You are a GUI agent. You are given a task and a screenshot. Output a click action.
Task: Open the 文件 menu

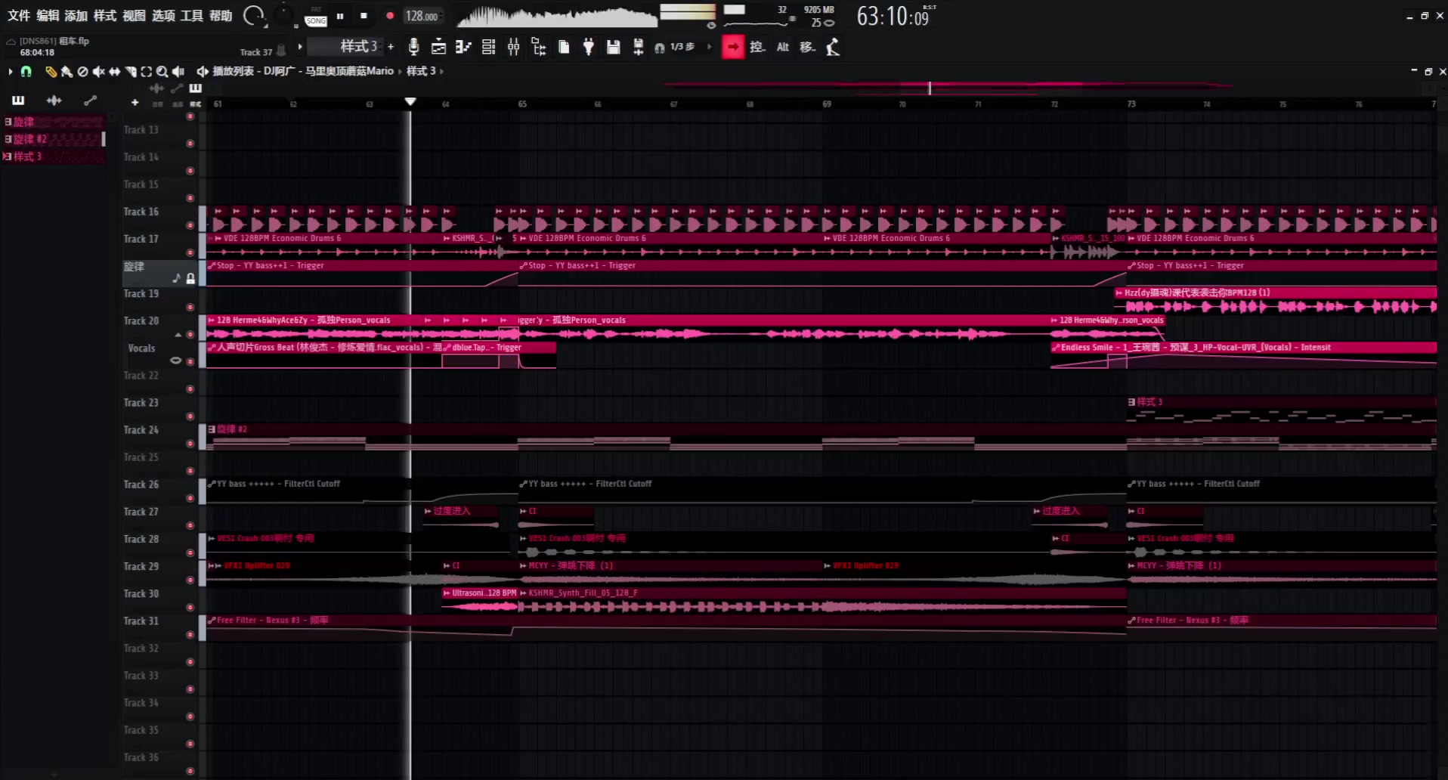pyautogui.click(x=19, y=15)
